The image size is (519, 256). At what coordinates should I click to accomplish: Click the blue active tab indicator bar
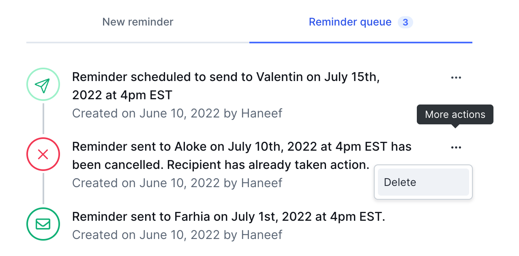[360, 41]
